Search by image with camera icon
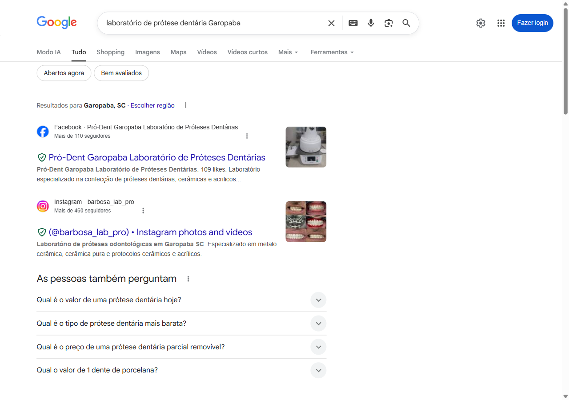This screenshot has height=400, width=569. 389,23
